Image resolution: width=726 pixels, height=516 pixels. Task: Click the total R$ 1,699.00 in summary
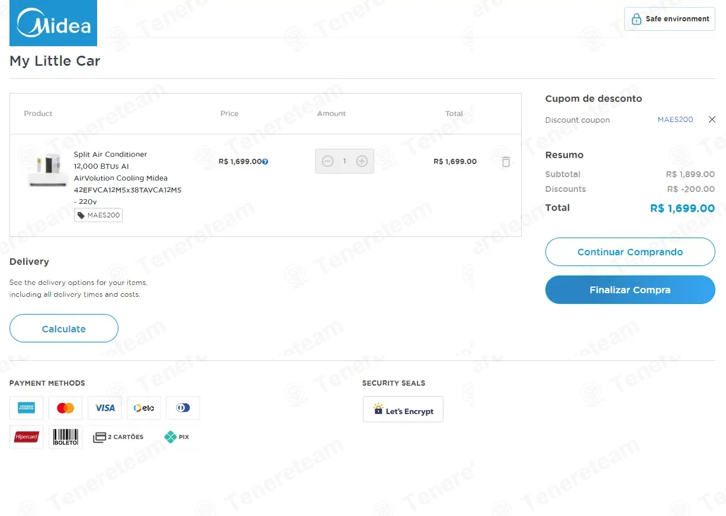682,208
